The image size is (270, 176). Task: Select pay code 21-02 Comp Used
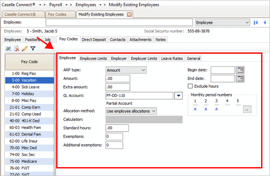pyautogui.click(x=29, y=114)
